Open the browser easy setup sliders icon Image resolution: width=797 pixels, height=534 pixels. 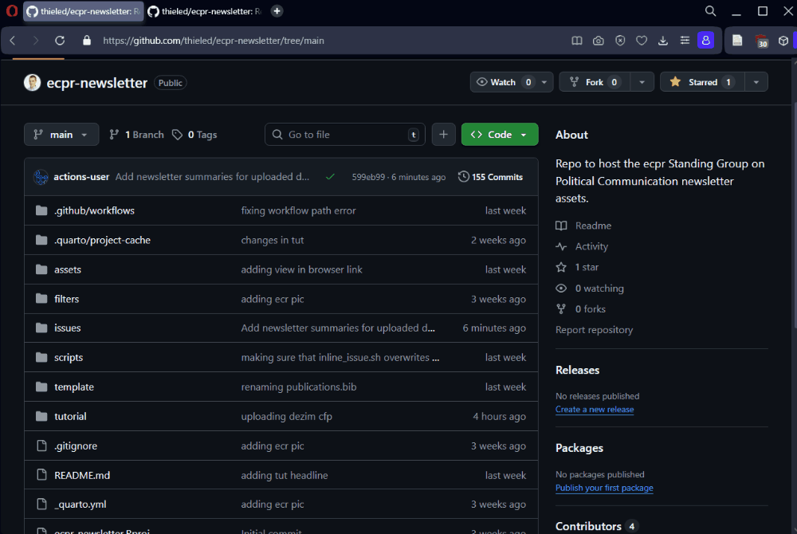[x=684, y=41]
